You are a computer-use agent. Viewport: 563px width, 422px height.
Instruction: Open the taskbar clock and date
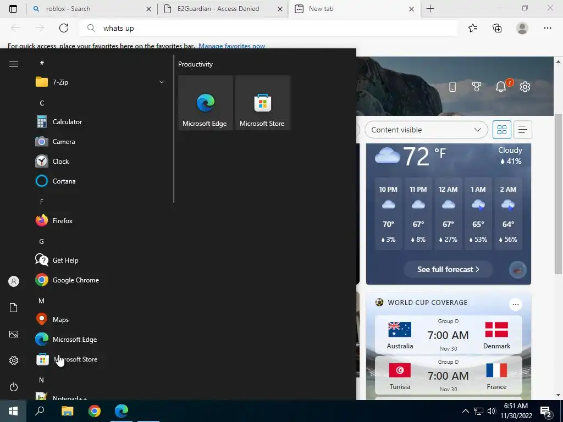[516, 411]
